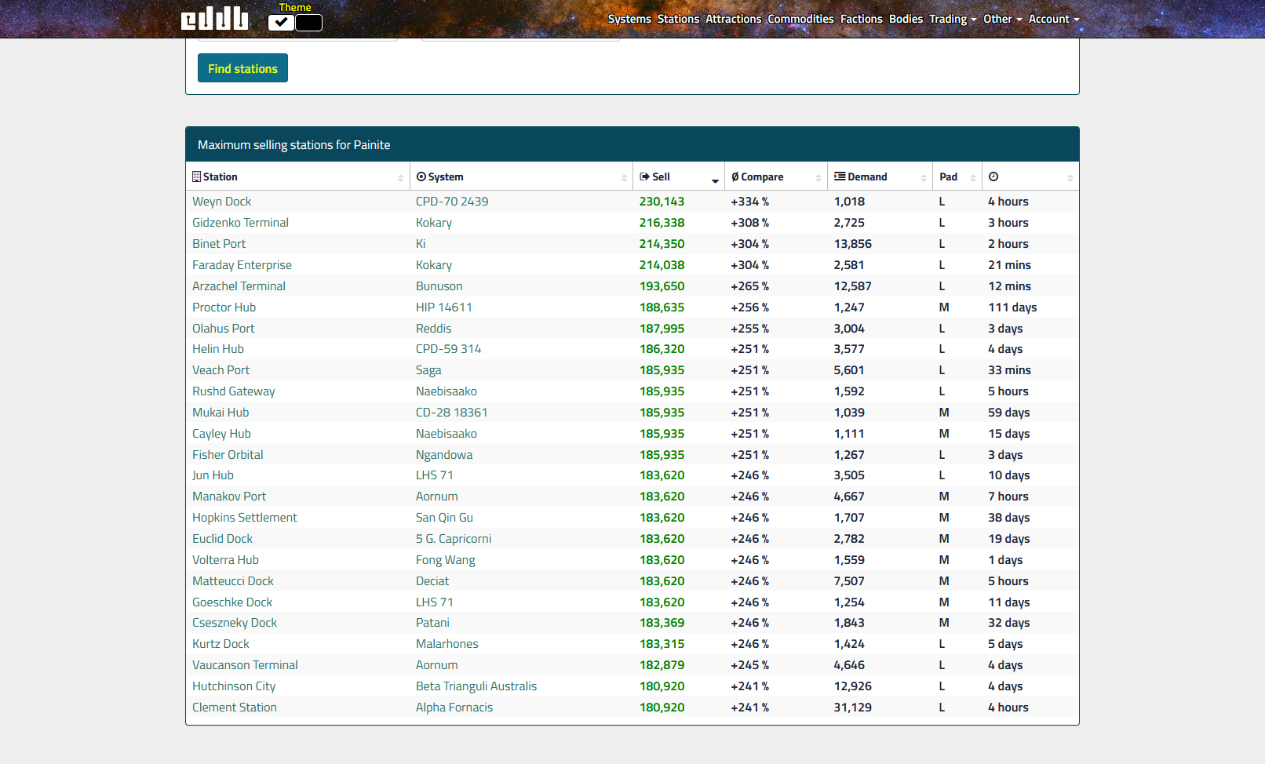The image size is (1265, 764).
Task: Open Helin Hub station link
Action: coord(218,349)
